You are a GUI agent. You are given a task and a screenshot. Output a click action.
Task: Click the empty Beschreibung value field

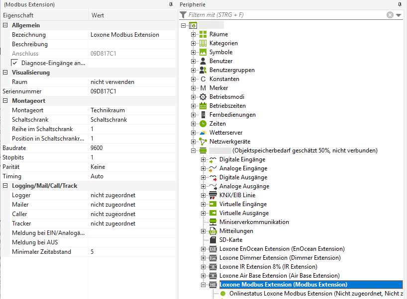[x=132, y=44]
